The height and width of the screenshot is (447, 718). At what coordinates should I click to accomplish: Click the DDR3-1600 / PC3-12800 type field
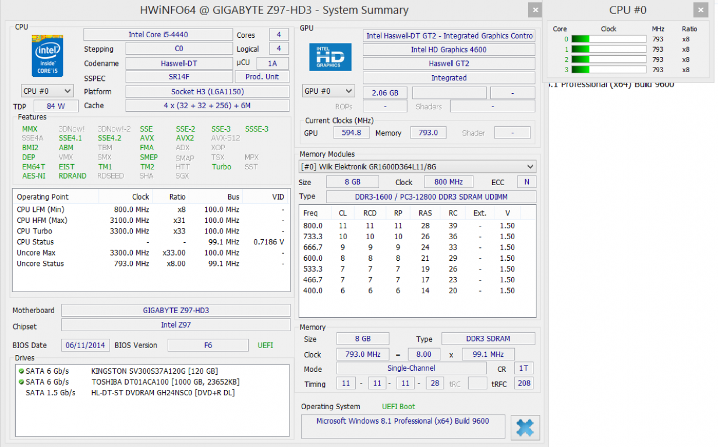[x=431, y=197]
